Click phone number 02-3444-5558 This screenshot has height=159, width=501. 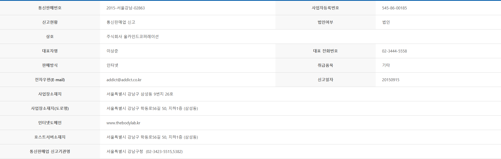click(x=394, y=51)
